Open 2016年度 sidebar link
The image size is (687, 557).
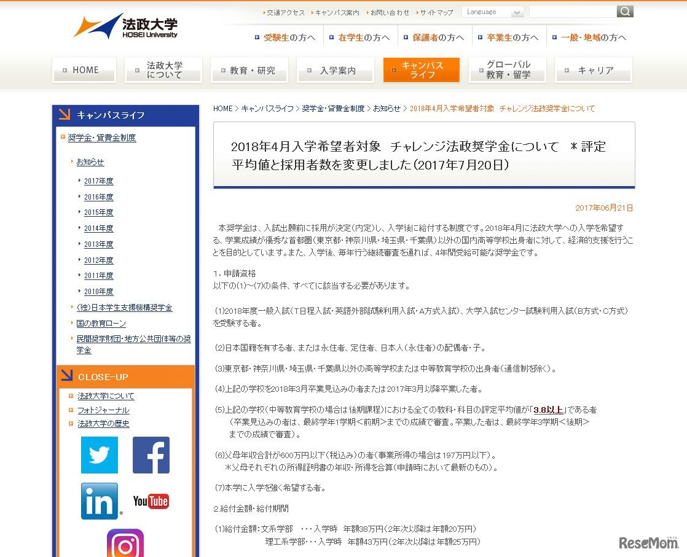(98, 197)
